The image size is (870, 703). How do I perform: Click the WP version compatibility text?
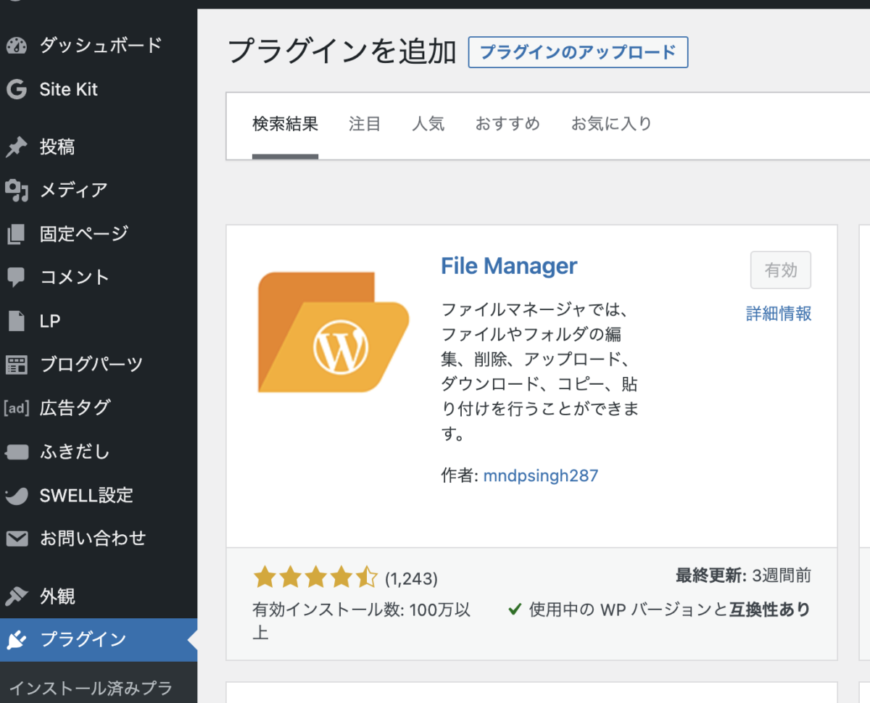(x=659, y=610)
